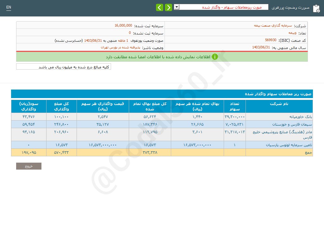
Task: Click the green info icon in notice bar
Action: click(x=215, y=57)
